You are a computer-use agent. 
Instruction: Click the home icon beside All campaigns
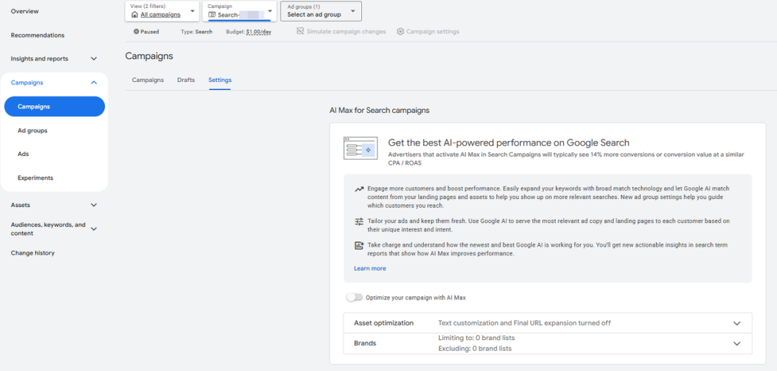[x=135, y=15]
